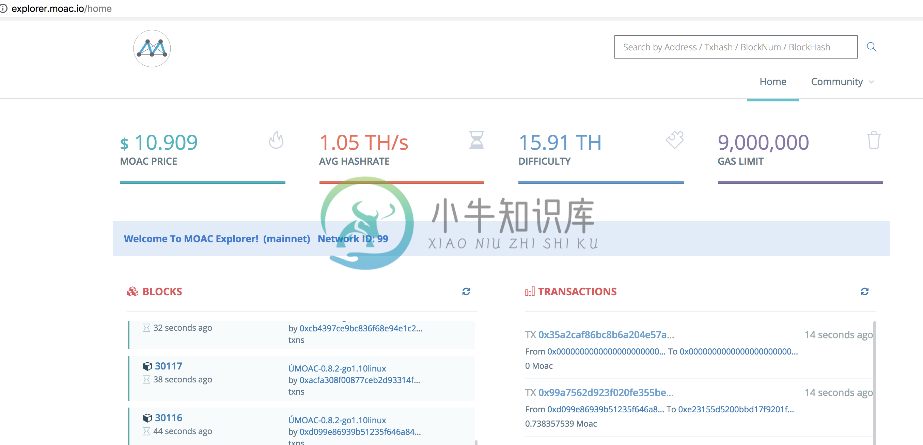Refresh the Blocks list
The image size is (923, 445).
coord(466,292)
